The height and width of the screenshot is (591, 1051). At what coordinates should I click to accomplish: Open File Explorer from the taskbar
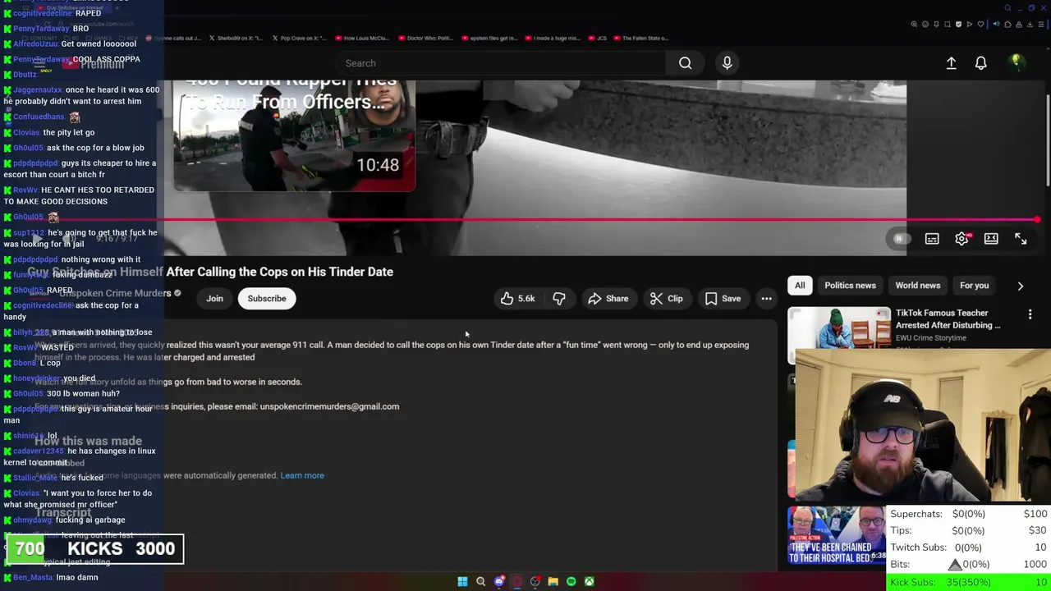[553, 581]
